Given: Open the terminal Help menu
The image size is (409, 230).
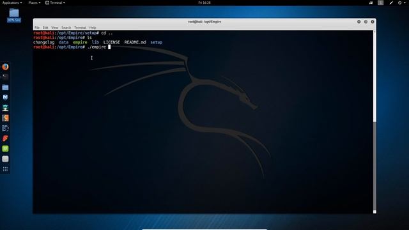Looking at the screenshot, I should (x=93, y=27).
